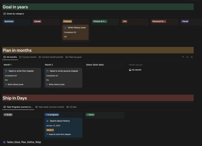This screenshot has width=202, height=146.
Task: Open Need to write first chapter link on task card
Action: (x=59, y=134)
